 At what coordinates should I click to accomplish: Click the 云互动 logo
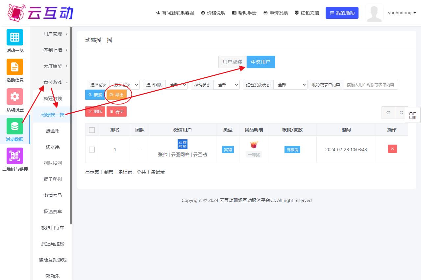click(x=40, y=13)
